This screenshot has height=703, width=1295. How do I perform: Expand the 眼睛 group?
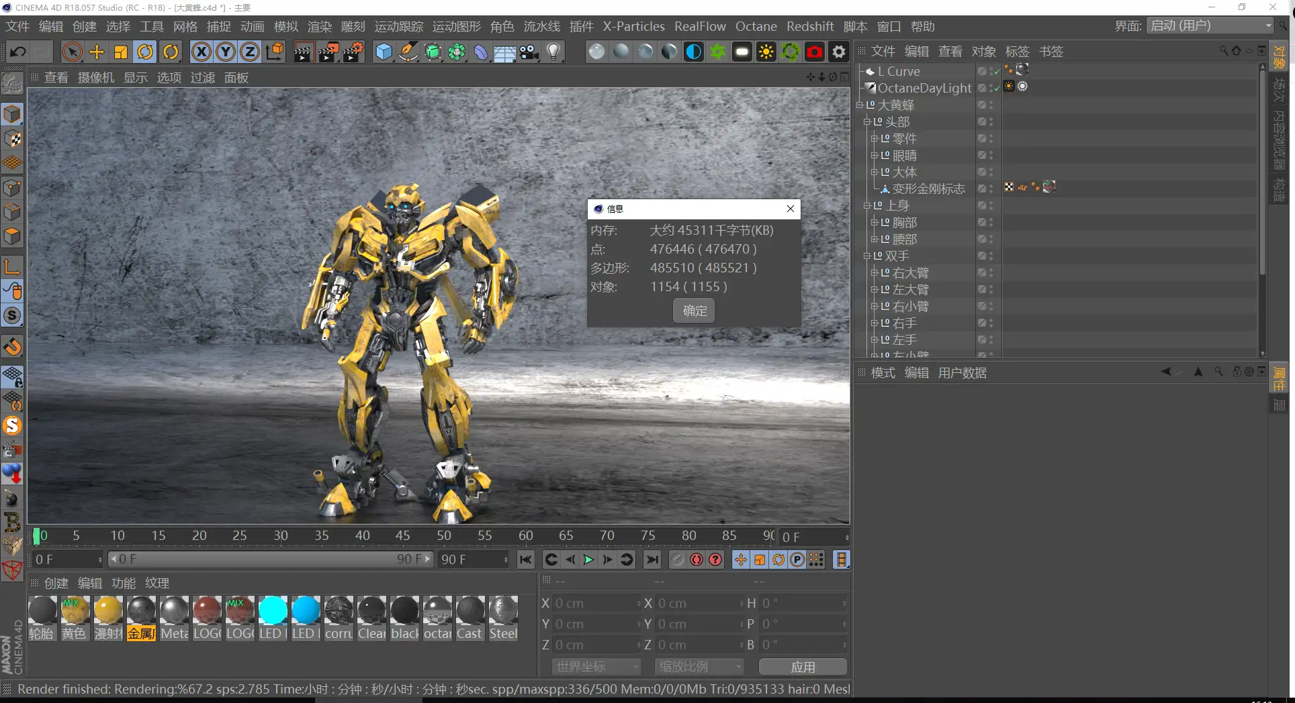click(875, 155)
